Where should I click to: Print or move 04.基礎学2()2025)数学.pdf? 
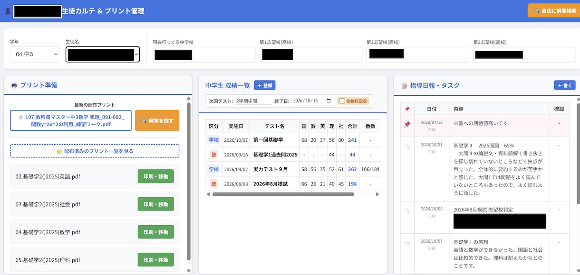click(x=156, y=232)
